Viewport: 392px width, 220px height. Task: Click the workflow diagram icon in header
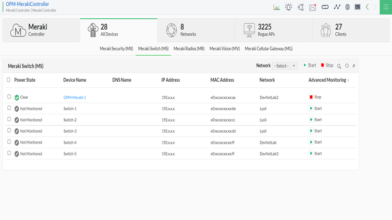click(x=301, y=7)
